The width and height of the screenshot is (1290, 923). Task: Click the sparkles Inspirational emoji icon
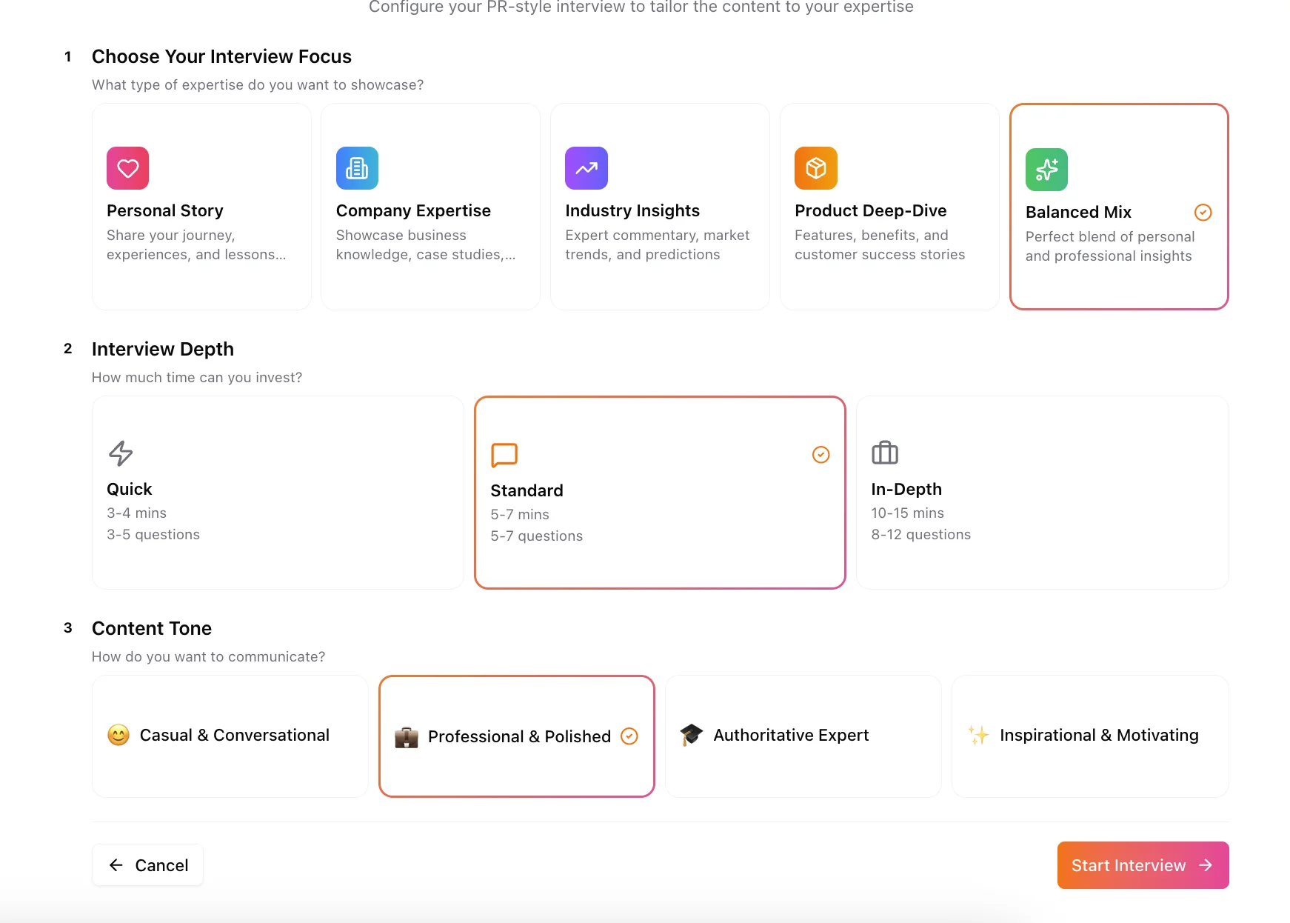(x=978, y=735)
